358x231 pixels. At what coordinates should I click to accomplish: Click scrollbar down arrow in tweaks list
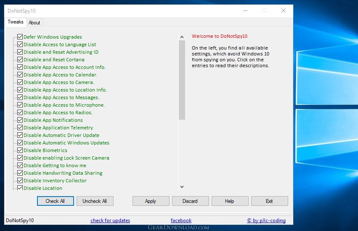pos(182,187)
